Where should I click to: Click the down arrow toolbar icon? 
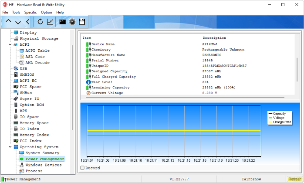18,22
